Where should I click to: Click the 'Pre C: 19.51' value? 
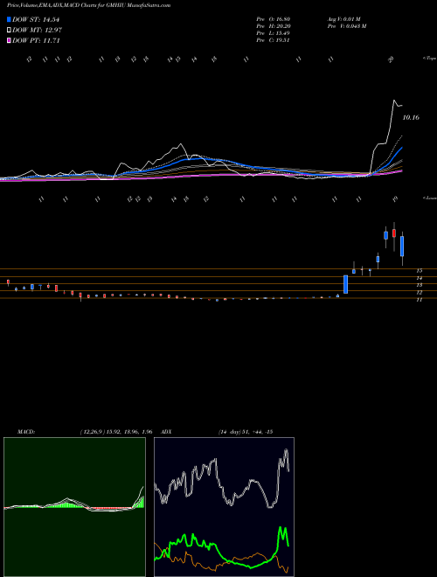[x=274, y=40]
